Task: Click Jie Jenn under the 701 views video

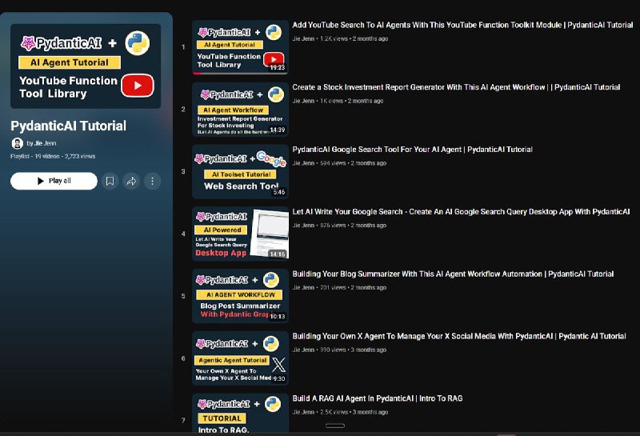Action: coord(303,288)
